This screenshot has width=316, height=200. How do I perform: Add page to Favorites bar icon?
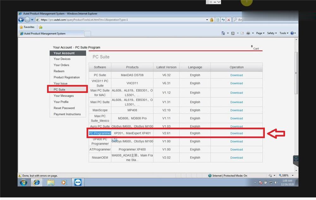coord(40,27)
